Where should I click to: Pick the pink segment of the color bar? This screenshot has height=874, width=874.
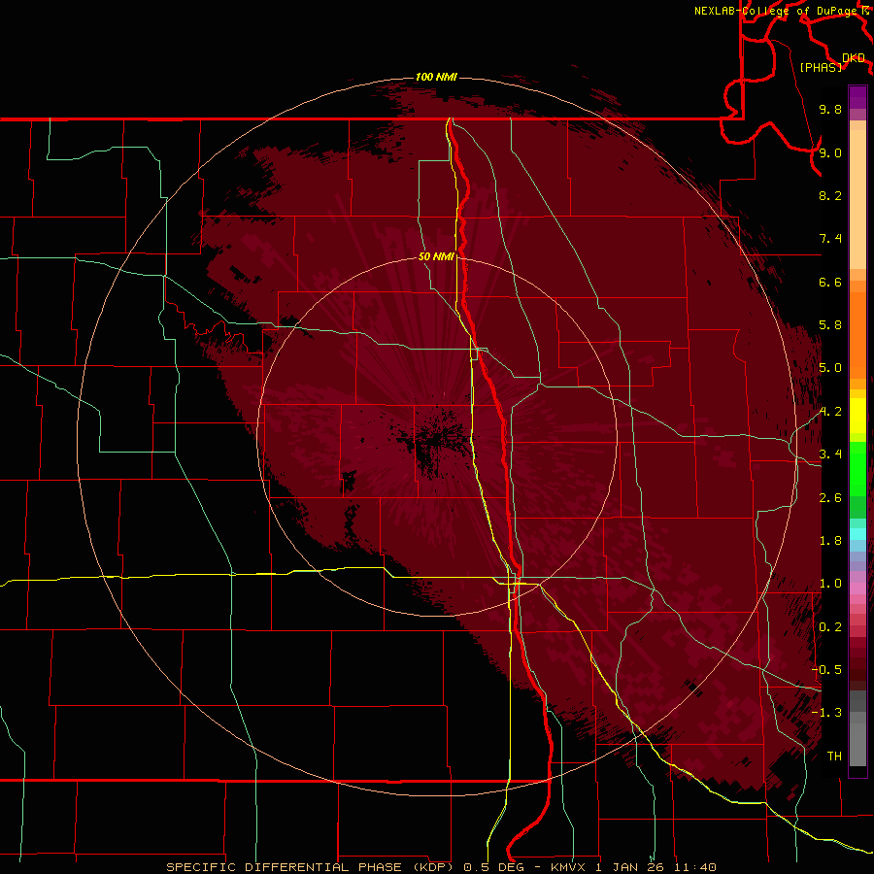point(857,588)
